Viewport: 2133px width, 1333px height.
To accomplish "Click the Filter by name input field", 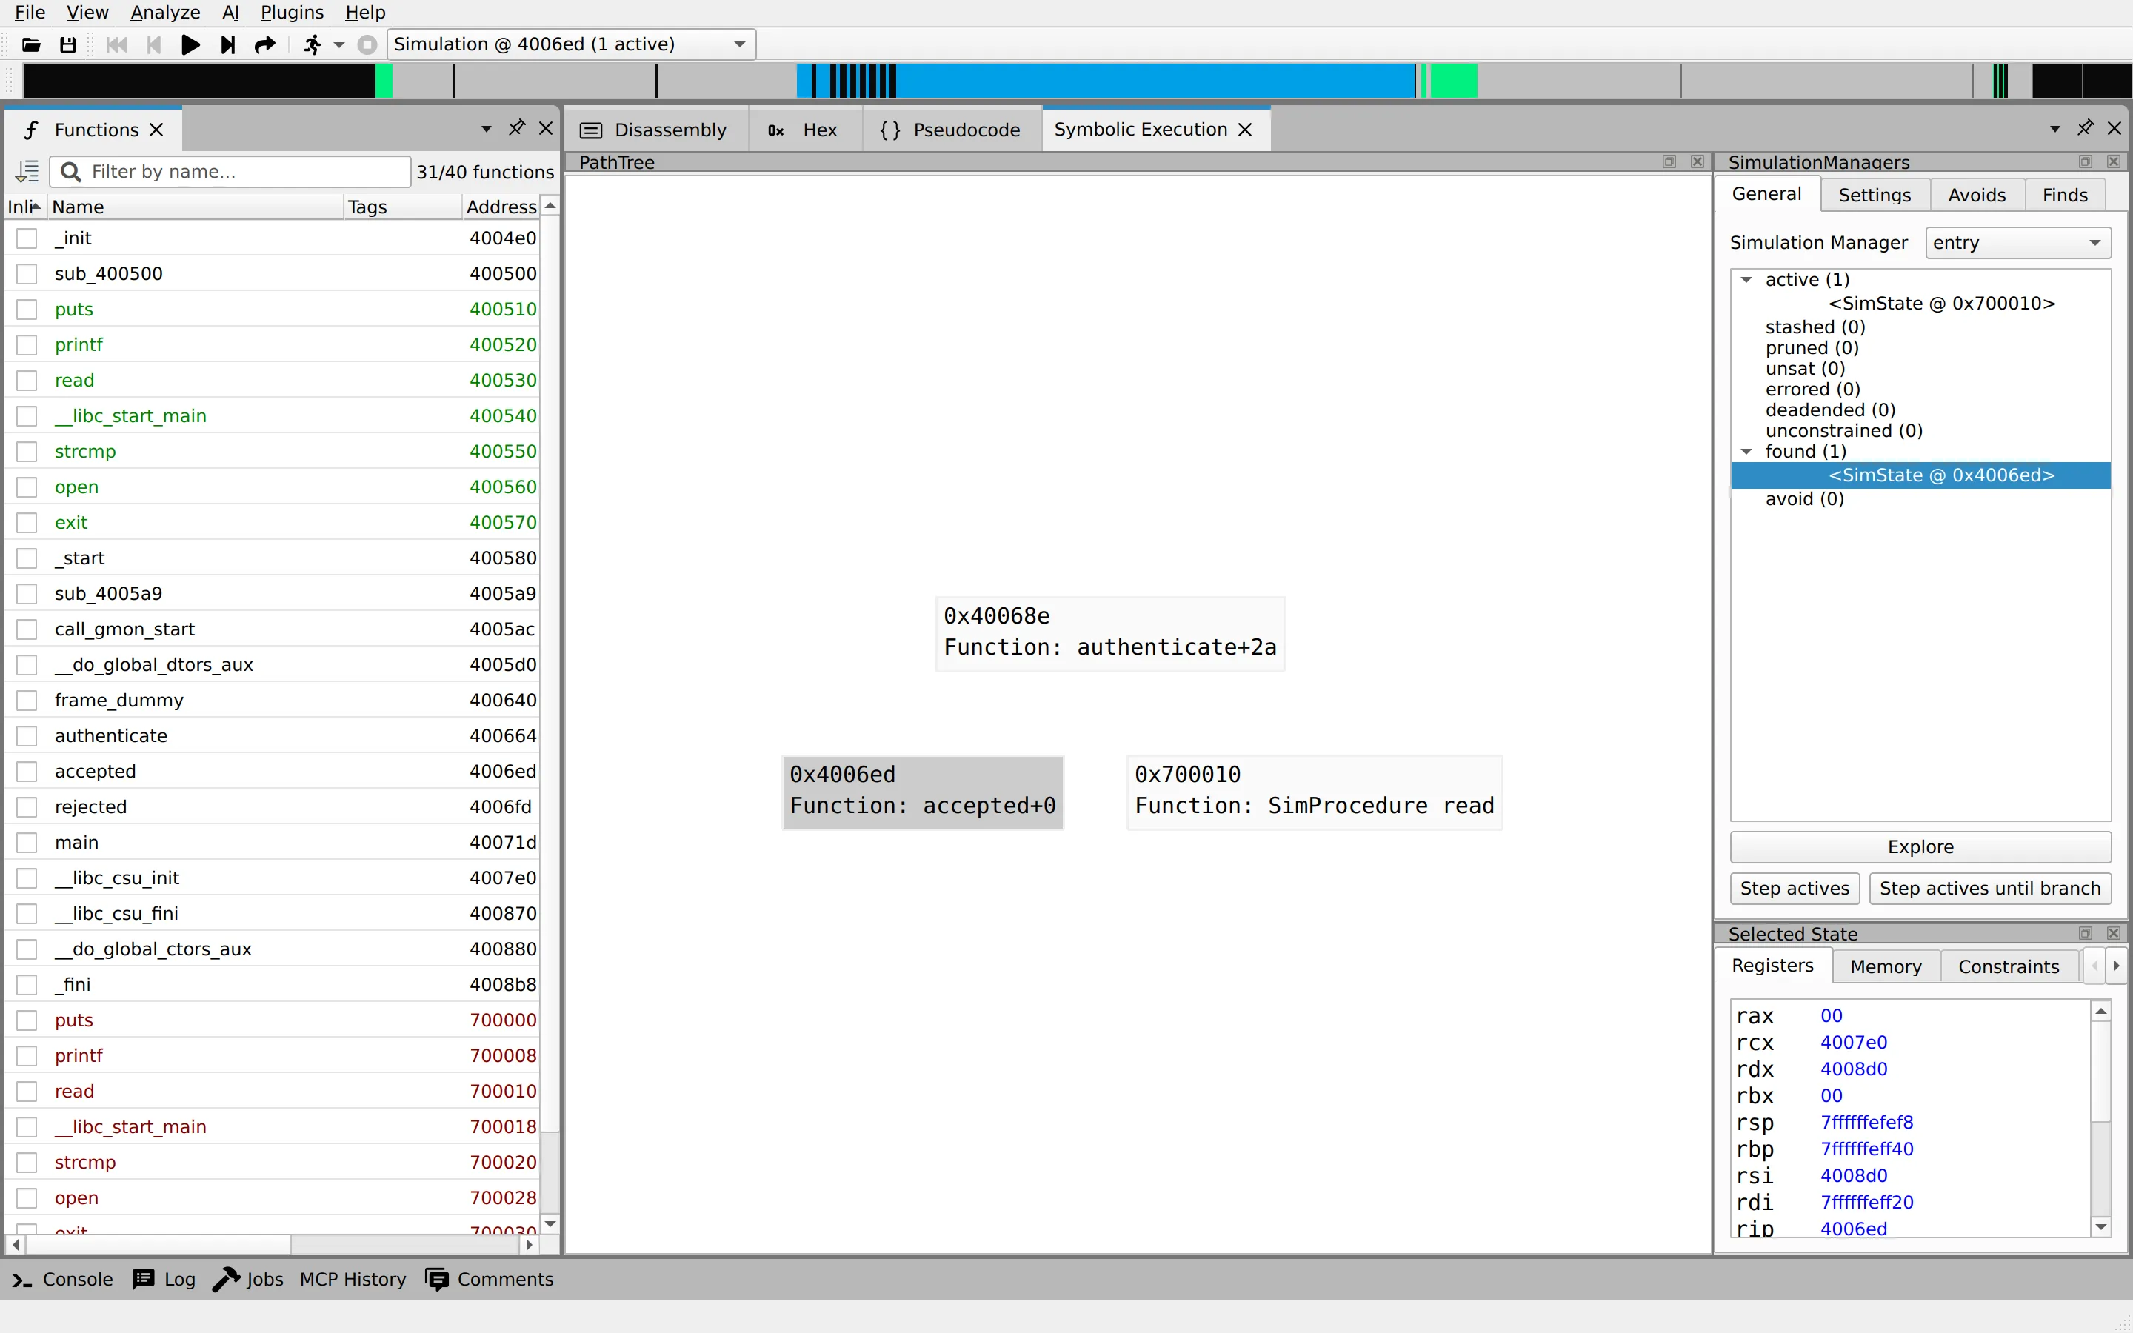I will (x=231, y=171).
